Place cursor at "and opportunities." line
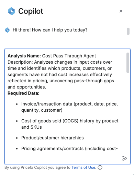Screen dimensions: 134x175 (x=27, y=87)
